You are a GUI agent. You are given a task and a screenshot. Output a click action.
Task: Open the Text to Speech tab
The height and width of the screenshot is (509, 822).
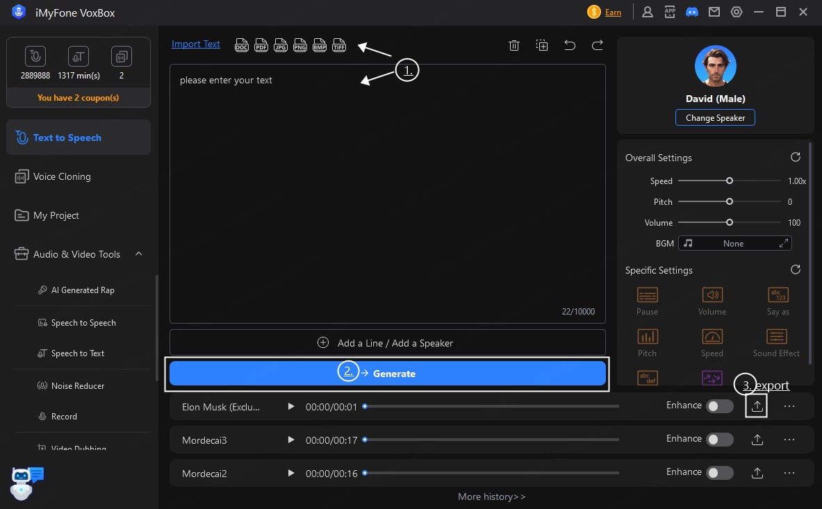(79, 137)
